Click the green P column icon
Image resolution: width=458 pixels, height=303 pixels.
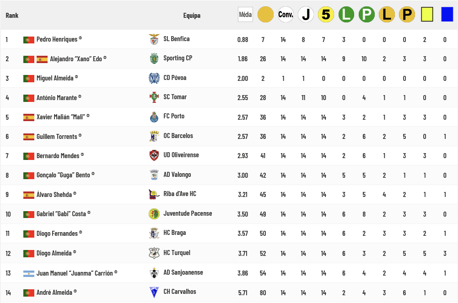366,15
